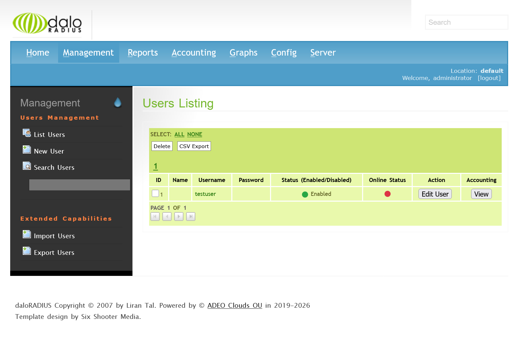Click the Import Users icon
Screen dimensions: 518x345
point(27,234)
